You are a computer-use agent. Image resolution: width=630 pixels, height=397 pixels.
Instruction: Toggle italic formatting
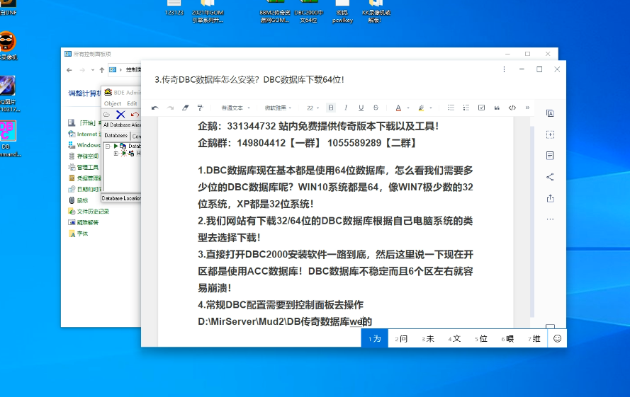[x=346, y=108]
